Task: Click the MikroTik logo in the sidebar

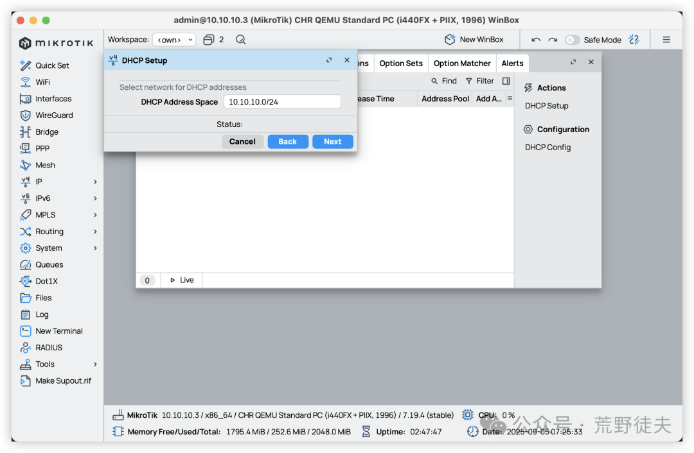Action: tap(56, 43)
